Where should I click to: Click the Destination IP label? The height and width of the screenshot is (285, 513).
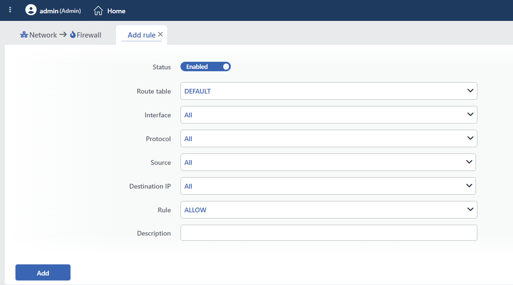(150, 186)
